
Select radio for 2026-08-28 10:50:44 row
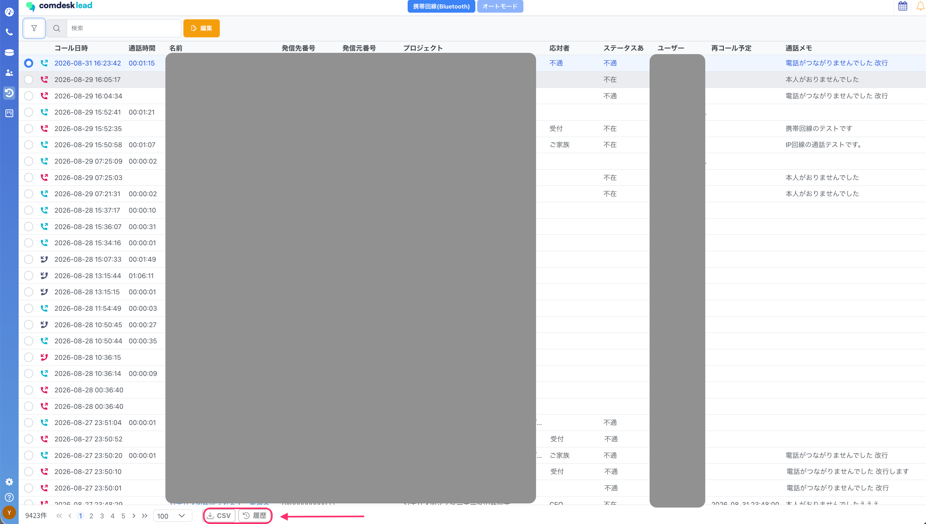pos(29,341)
